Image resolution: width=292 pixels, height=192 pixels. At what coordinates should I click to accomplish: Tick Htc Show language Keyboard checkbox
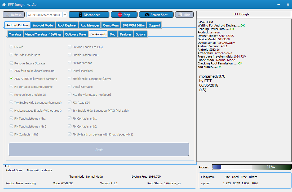(x=70, y=94)
